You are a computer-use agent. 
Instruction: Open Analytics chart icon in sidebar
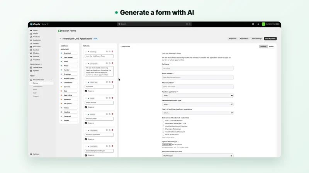31,60
